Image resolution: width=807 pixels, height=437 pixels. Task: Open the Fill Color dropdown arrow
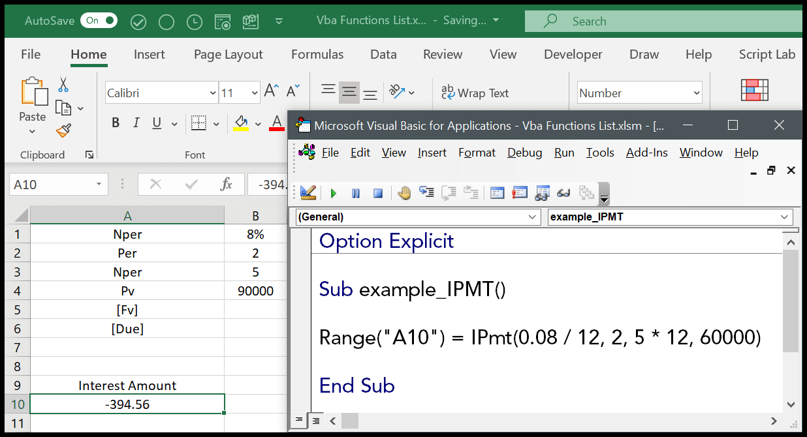[x=258, y=123]
